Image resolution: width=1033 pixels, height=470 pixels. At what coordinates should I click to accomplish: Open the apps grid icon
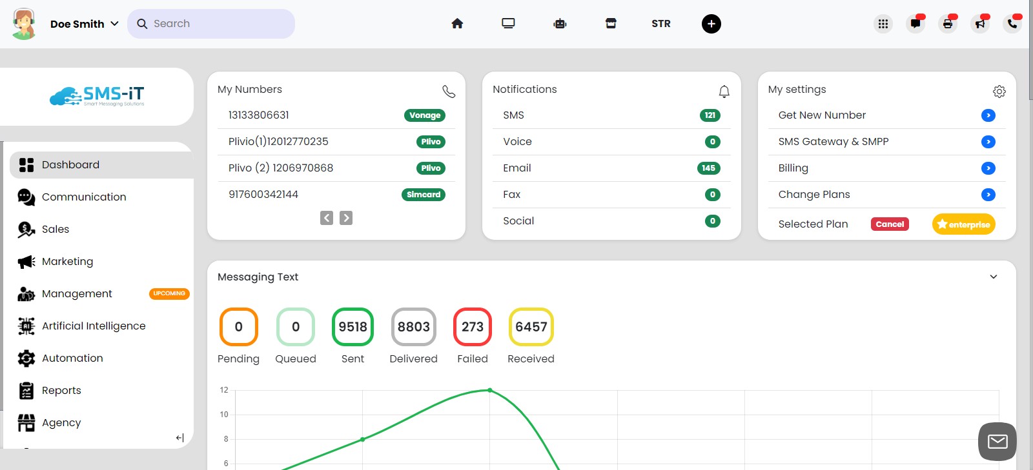(x=883, y=24)
